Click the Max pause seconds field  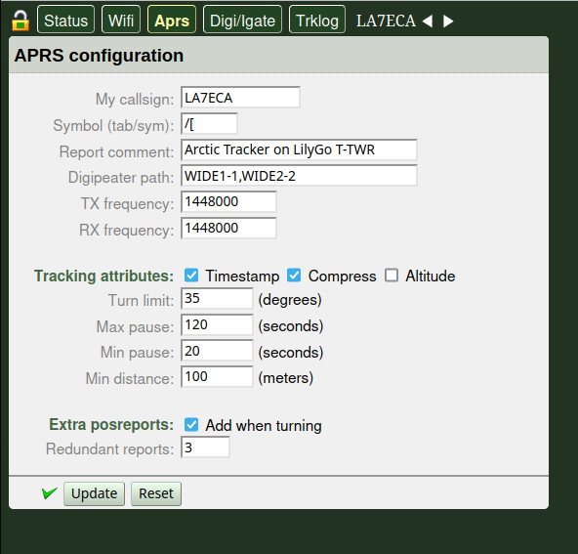[x=217, y=324]
